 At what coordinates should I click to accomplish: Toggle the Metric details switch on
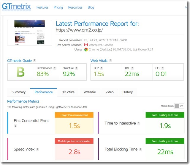[x=179, y=106]
